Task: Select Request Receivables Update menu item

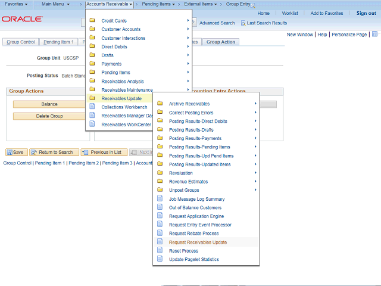Action: pyautogui.click(x=198, y=243)
